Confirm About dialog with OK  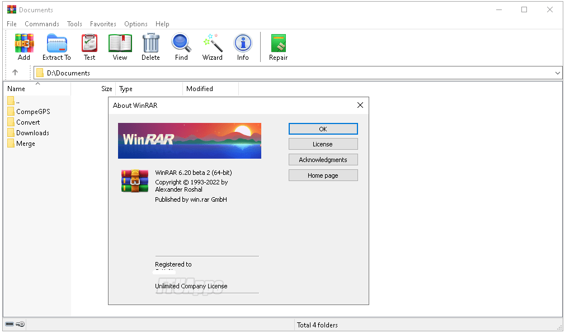[323, 129]
